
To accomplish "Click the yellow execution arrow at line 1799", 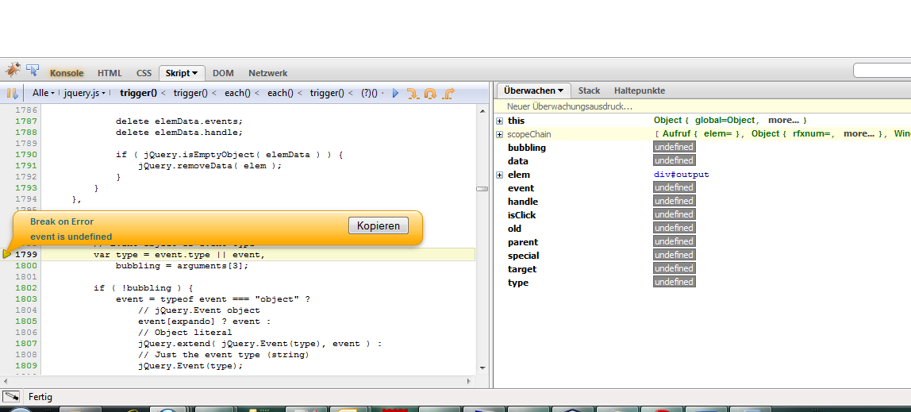I will click(x=8, y=254).
